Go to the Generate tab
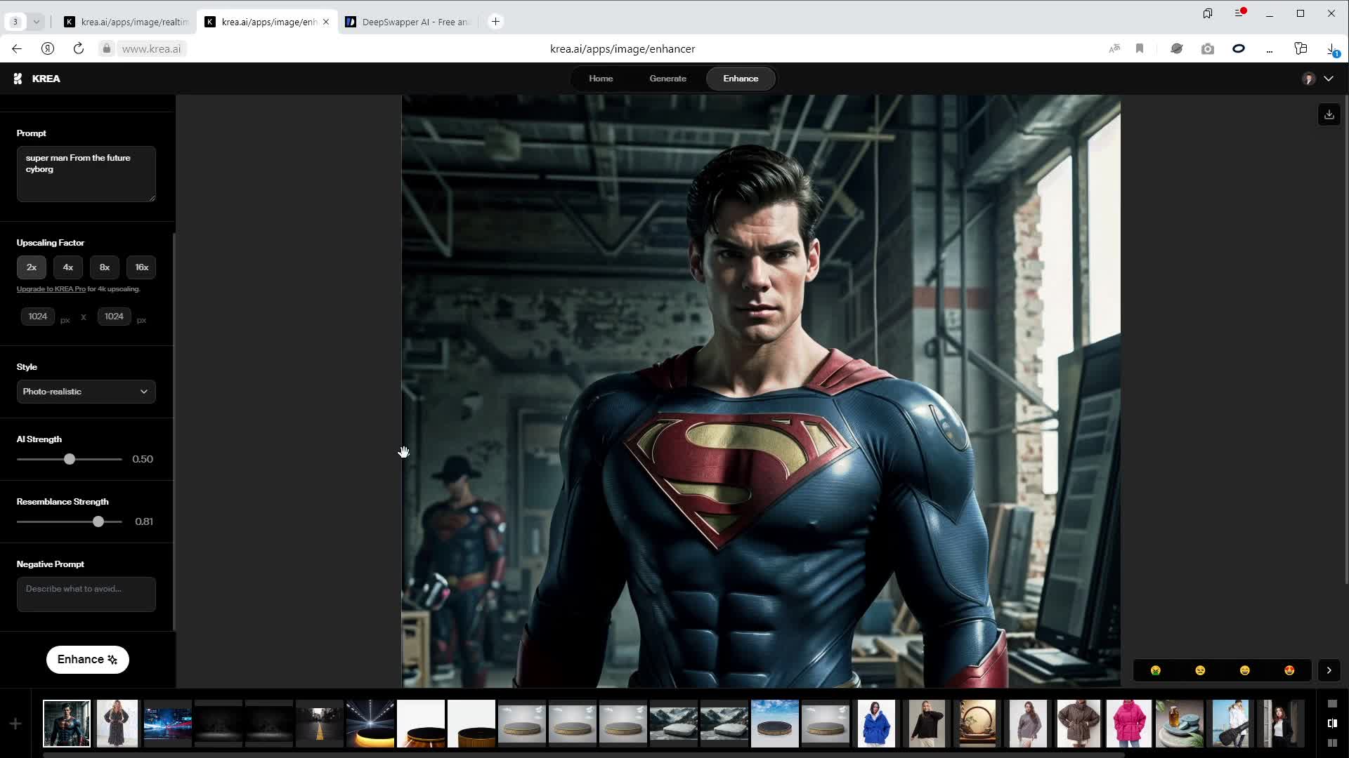Image resolution: width=1349 pixels, height=758 pixels. pyautogui.click(x=667, y=79)
